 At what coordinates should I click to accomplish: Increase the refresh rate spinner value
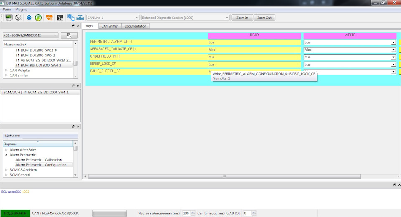tap(193, 212)
